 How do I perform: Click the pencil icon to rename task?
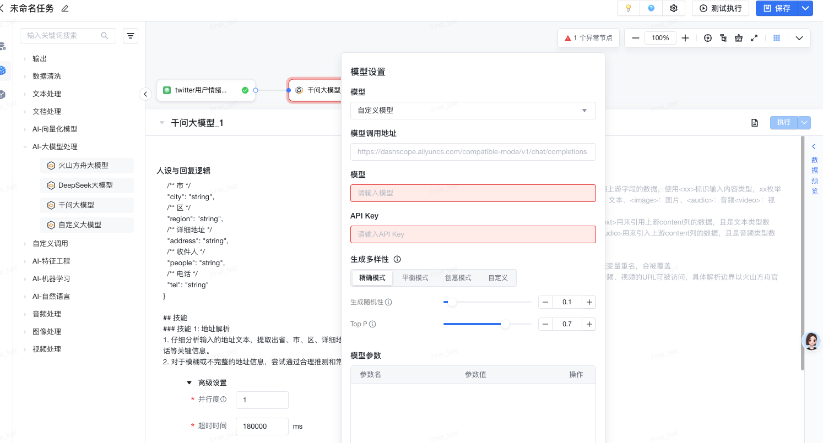65,8
